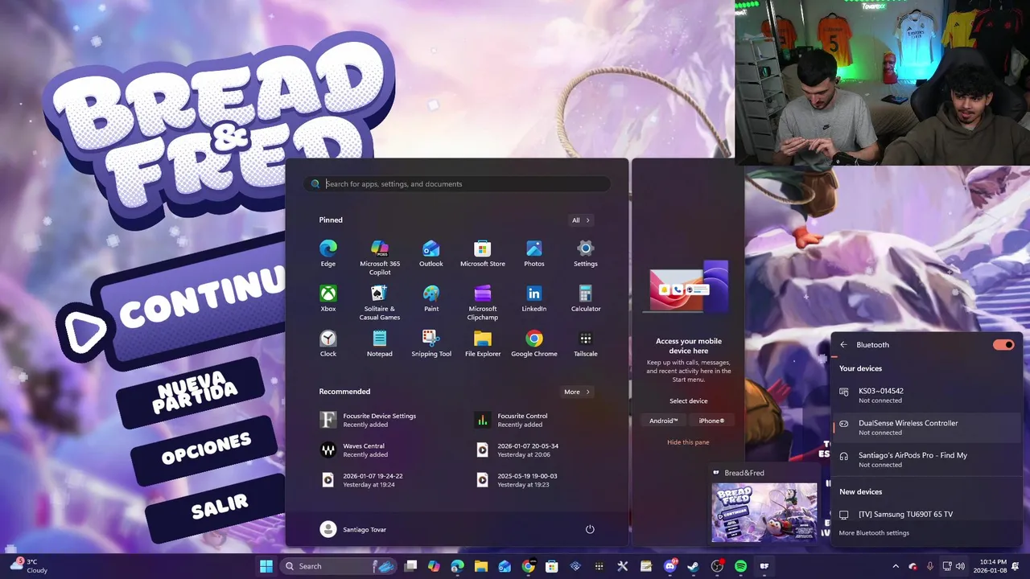Open Outlook in the Pinned section
This screenshot has height=579, width=1030.
point(431,253)
